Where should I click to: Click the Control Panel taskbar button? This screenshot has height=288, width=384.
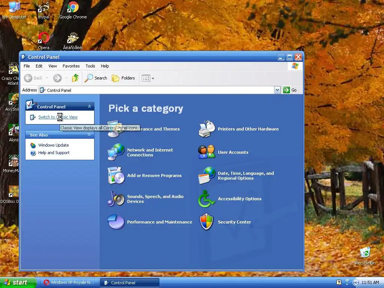130,283
